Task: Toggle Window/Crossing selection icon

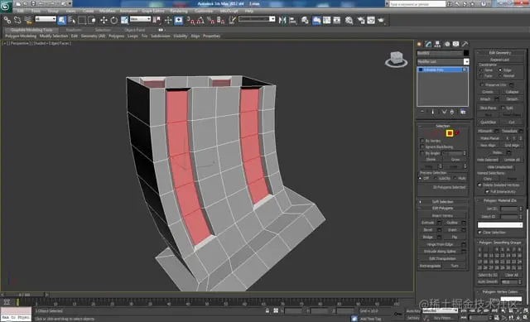Action: click(x=92, y=20)
